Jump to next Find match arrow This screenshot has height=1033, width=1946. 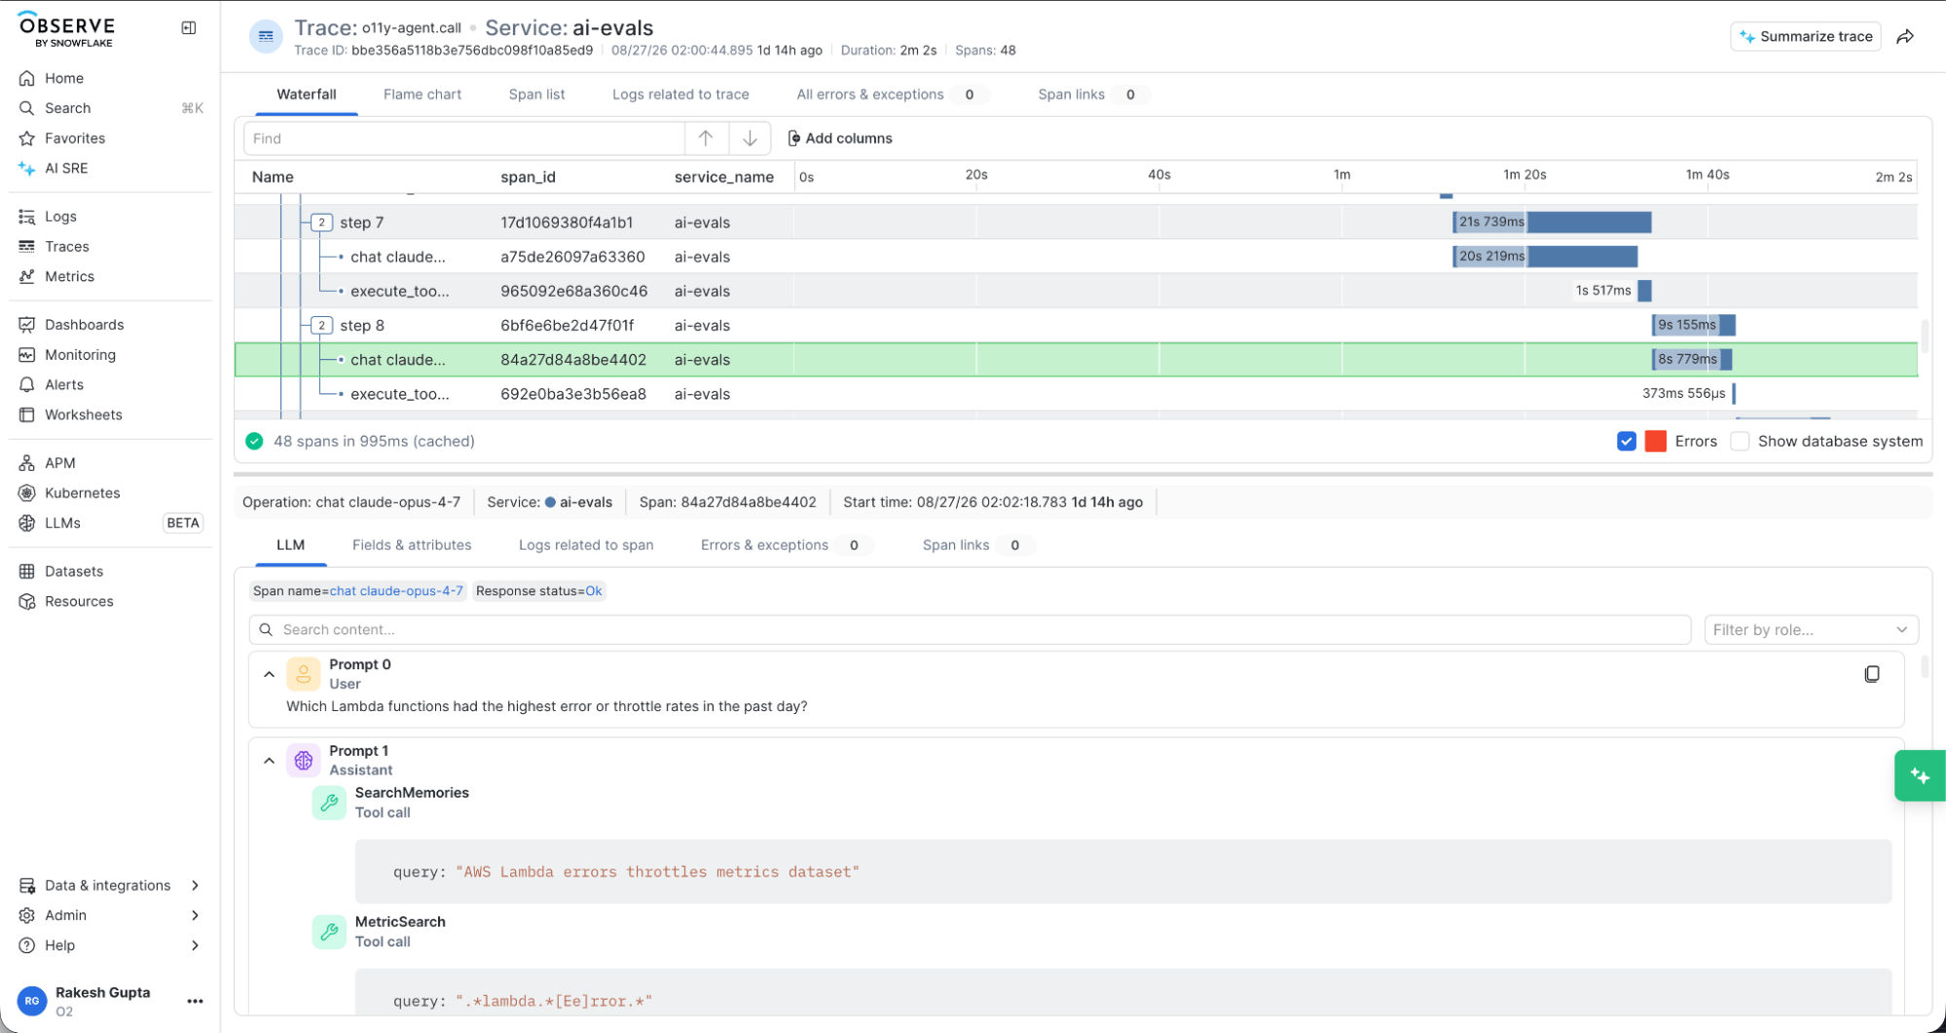pyautogui.click(x=750, y=138)
